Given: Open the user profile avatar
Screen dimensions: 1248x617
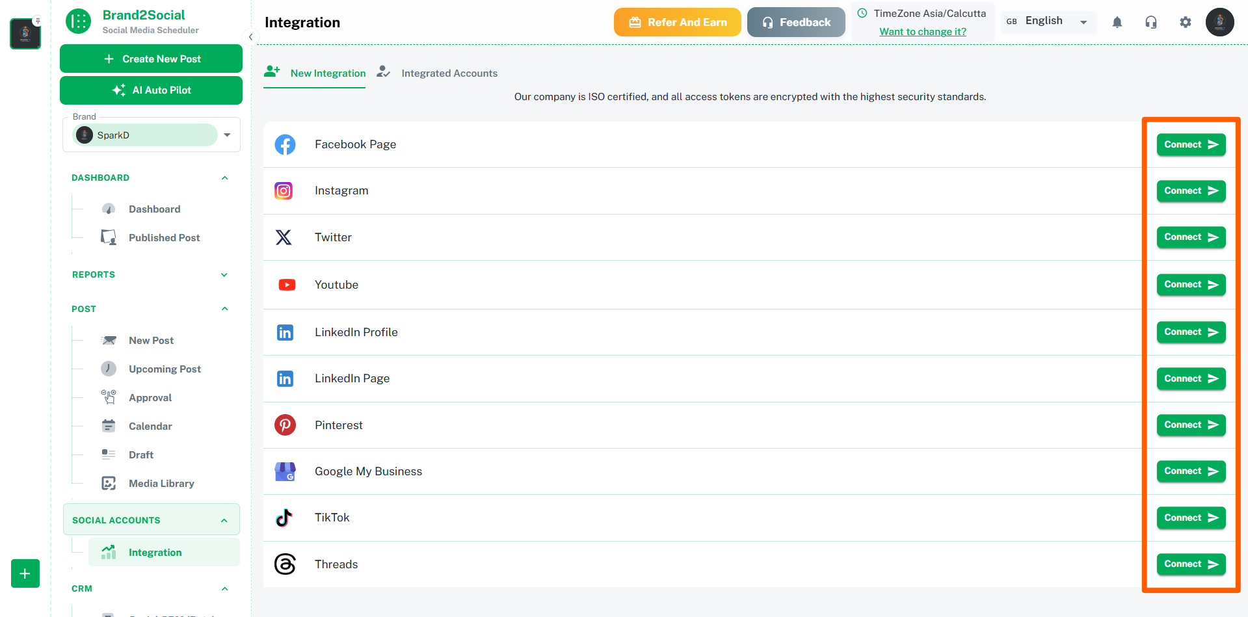Looking at the screenshot, I should point(1220,22).
